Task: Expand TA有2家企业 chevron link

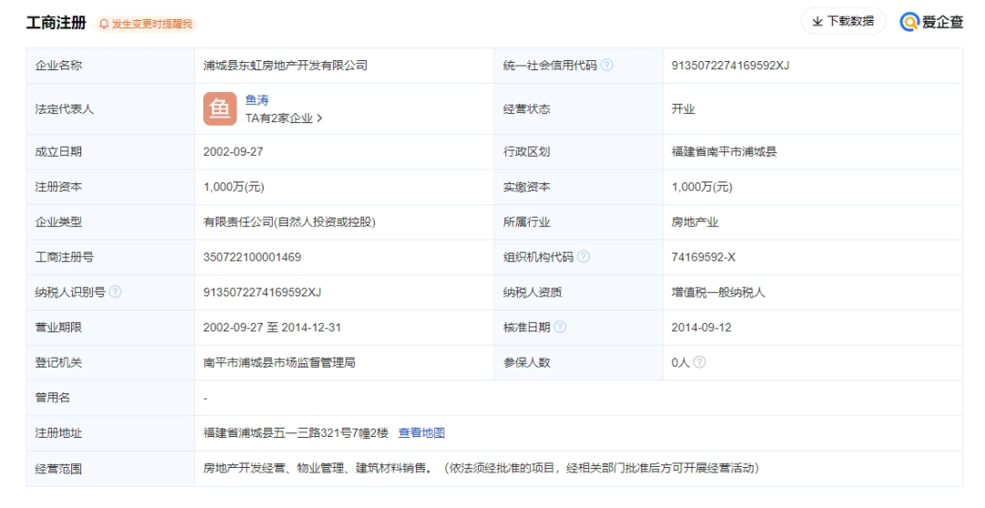Action: pyautogui.click(x=284, y=118)
